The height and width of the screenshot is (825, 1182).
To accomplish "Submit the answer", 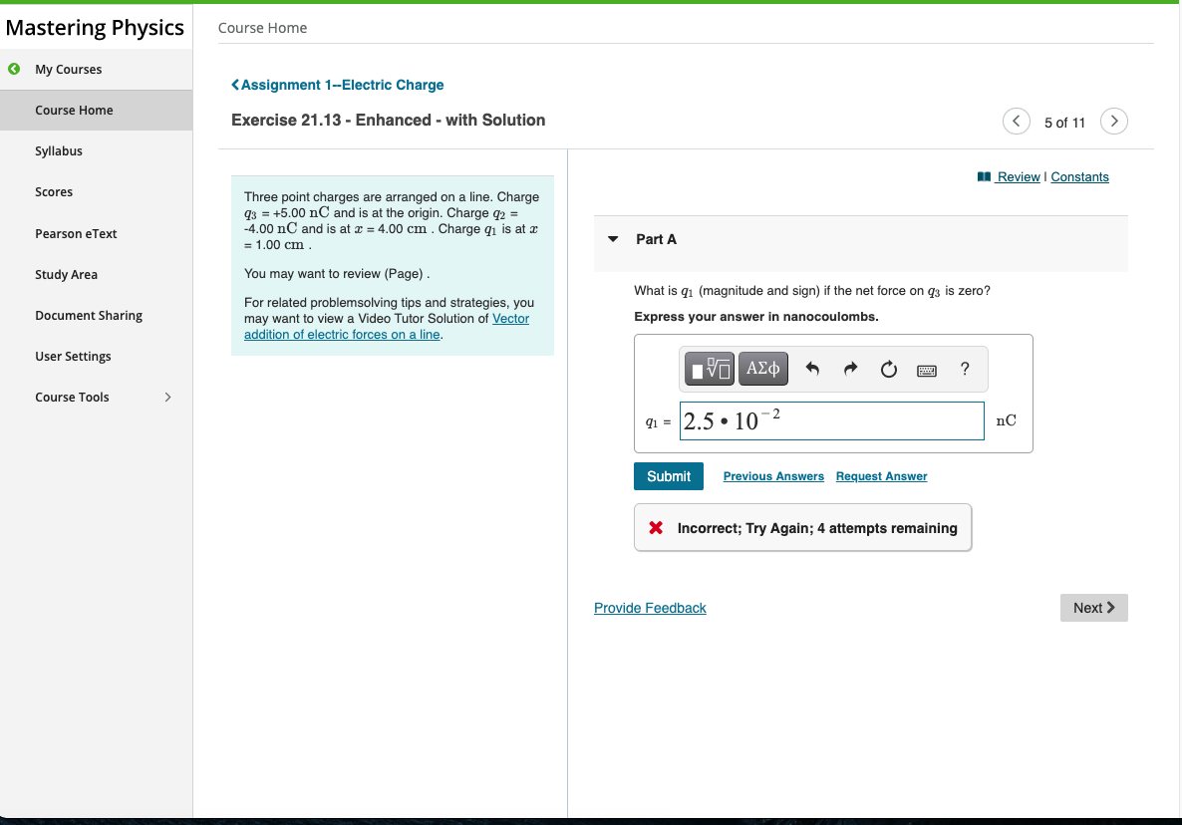I will [x=668, y=476].
